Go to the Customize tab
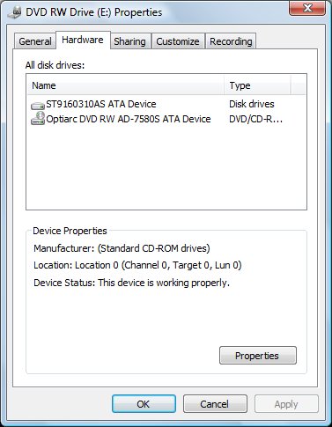Viewport: 332px width, 427px height. [x=178, y=41]
